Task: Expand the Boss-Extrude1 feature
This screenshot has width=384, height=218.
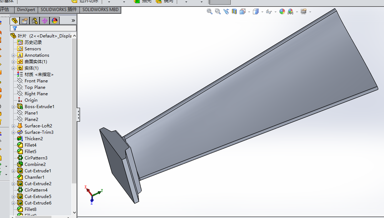Action: [14, 107]
